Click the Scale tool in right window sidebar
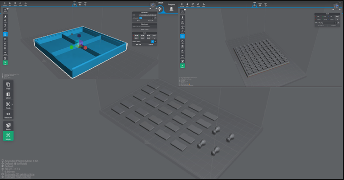 pos(182,36)
